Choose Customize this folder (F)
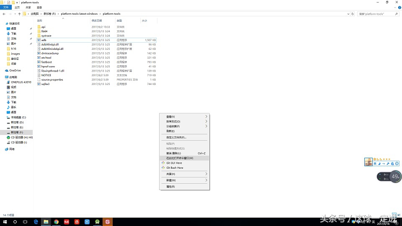The width and height of the screenshot is (402, 226). 184,137
